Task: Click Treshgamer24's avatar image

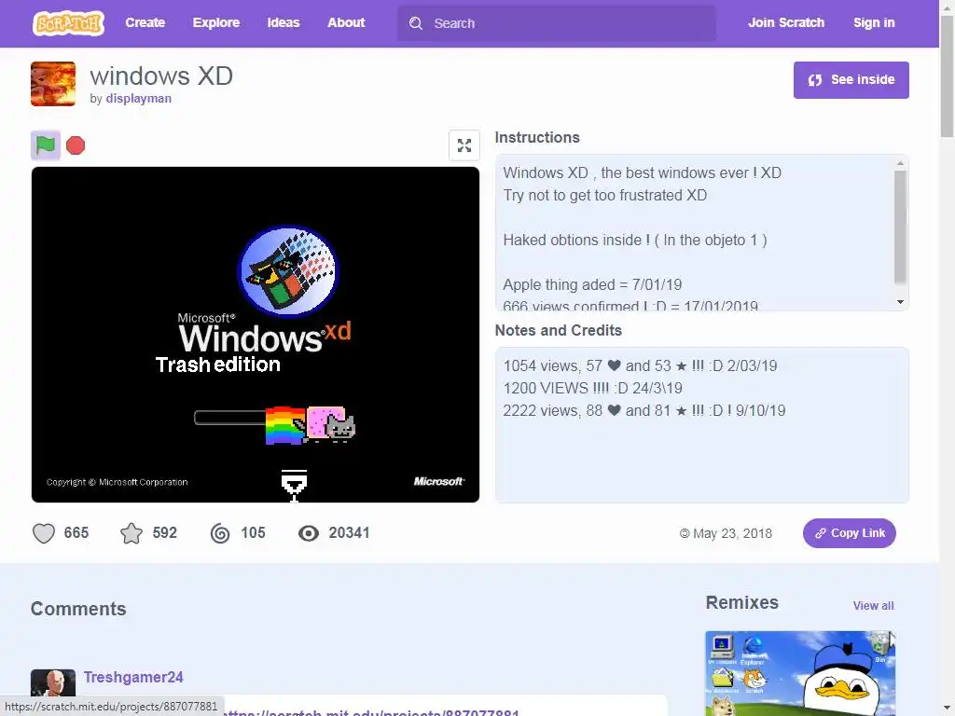Action: [53, 685]
